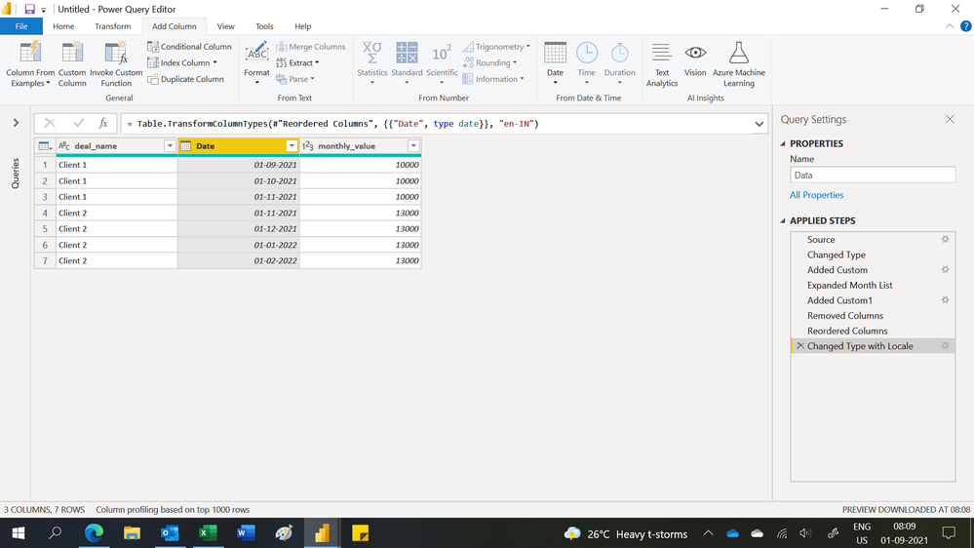974x548 pixels.
Task: Add a Conditional Column
Action: [x=189, y=47]
